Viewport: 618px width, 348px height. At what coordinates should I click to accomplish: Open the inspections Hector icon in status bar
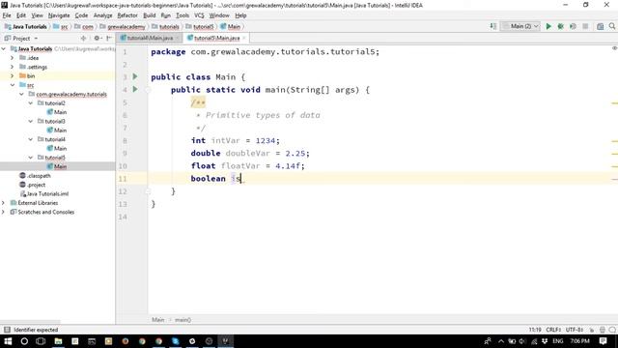coord(603,330)
